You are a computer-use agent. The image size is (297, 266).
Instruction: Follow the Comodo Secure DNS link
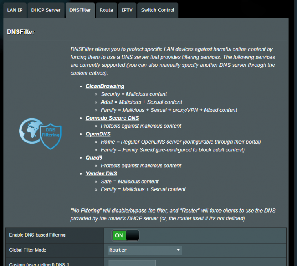(112, 118)
